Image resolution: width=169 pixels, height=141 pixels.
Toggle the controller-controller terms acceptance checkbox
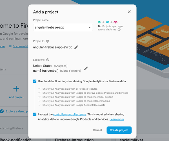click(x=35, y=114)
